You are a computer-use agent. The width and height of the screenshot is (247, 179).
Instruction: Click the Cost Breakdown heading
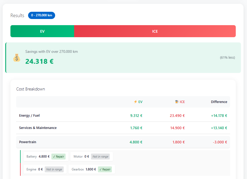coord(31,89)
